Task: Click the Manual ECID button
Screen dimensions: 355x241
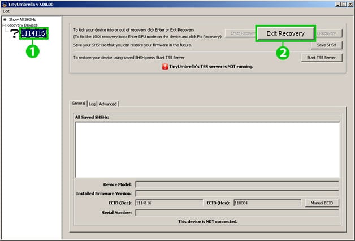Action: (x=322, y=203)
